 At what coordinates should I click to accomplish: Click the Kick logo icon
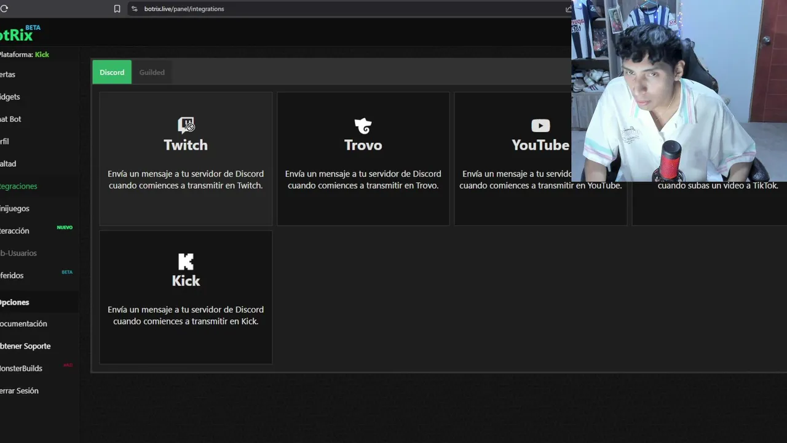[186, 261]
